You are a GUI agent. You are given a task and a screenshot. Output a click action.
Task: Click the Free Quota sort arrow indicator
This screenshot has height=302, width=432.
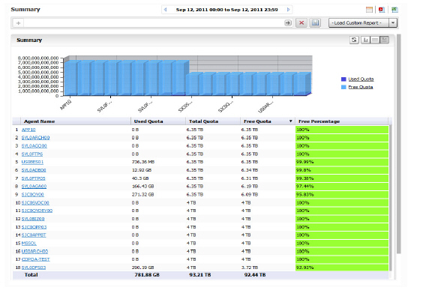click(x=291, y=121)
